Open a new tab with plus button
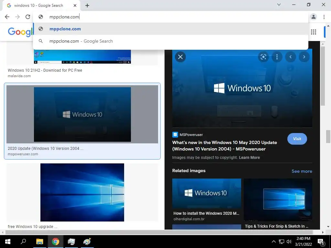 point(87,5)
